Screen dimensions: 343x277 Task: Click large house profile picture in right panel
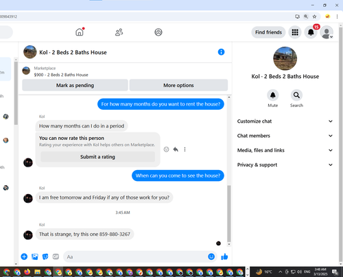(285, 58)
